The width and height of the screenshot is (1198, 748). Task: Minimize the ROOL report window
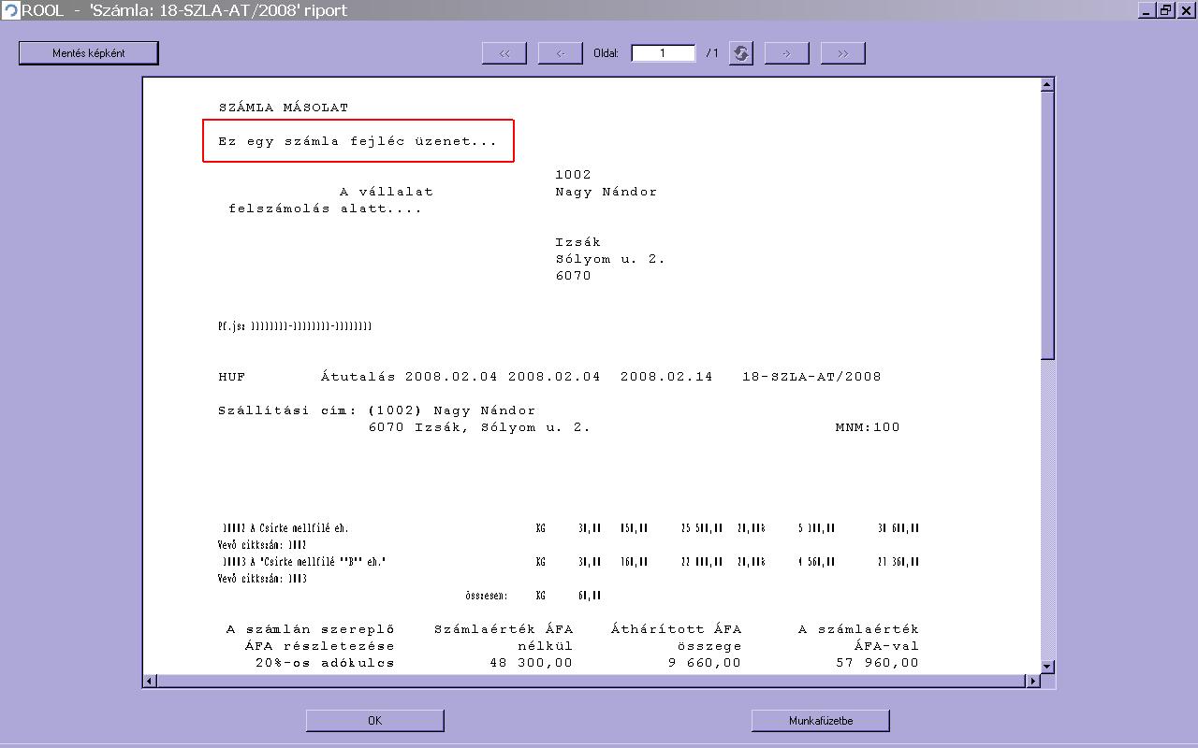1147,10
